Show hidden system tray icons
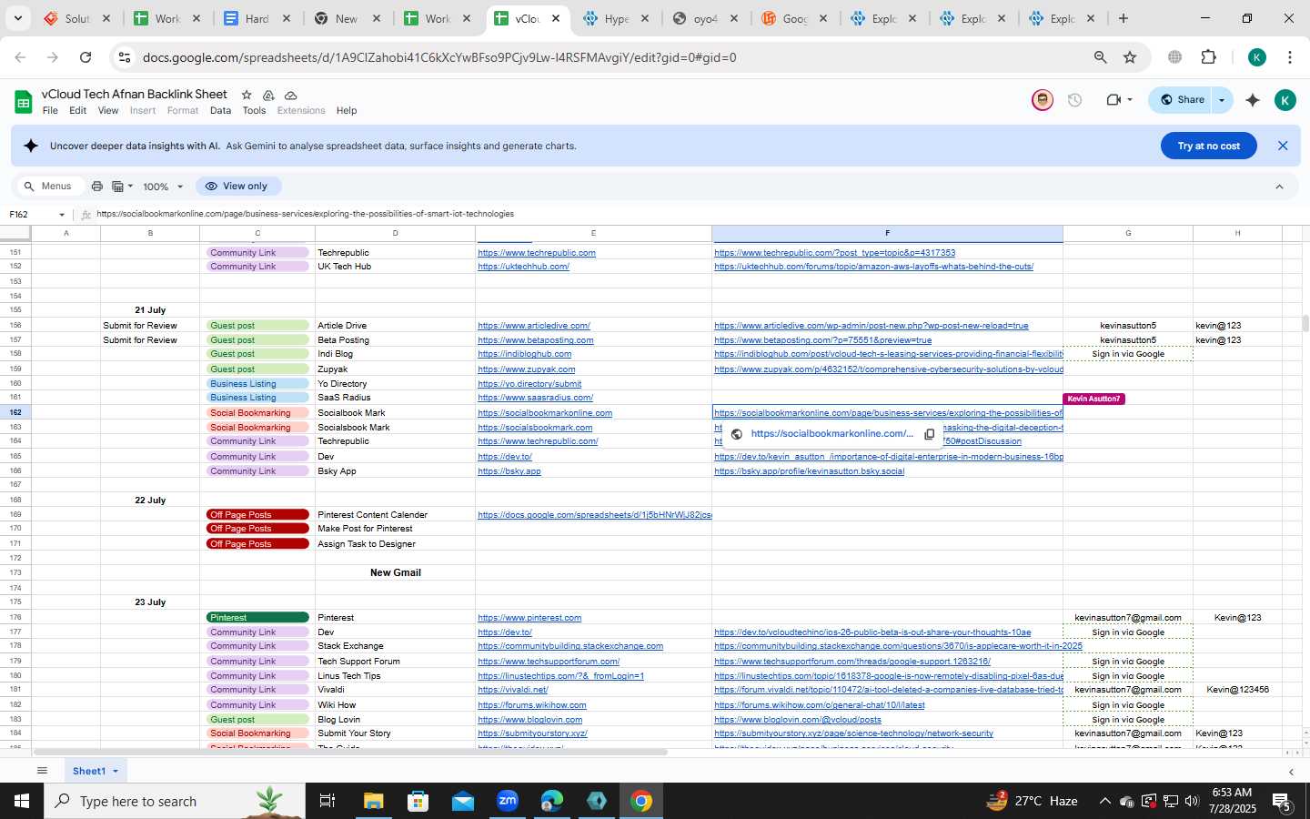 coord(1104,801)
